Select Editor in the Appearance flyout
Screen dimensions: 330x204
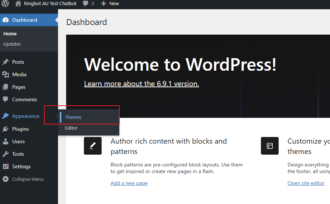71,128
